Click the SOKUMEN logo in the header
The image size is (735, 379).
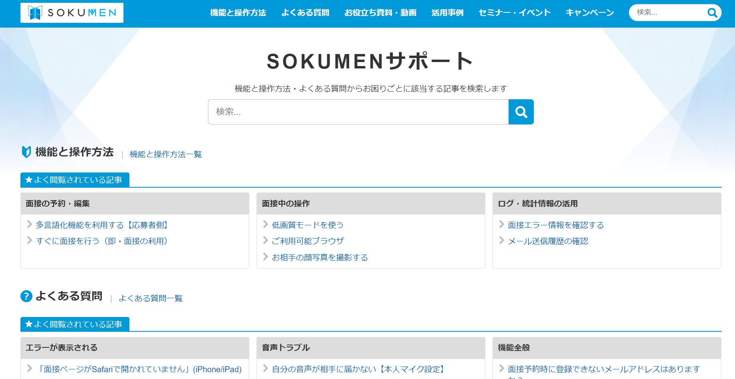72,13
